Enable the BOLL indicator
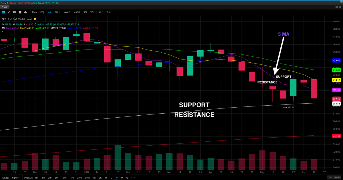Viewport: 343px width, 180px height. 57,12
